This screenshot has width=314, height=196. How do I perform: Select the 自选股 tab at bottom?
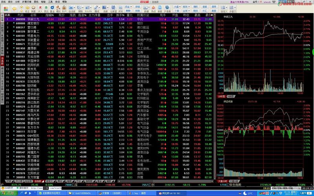(37, 181)
